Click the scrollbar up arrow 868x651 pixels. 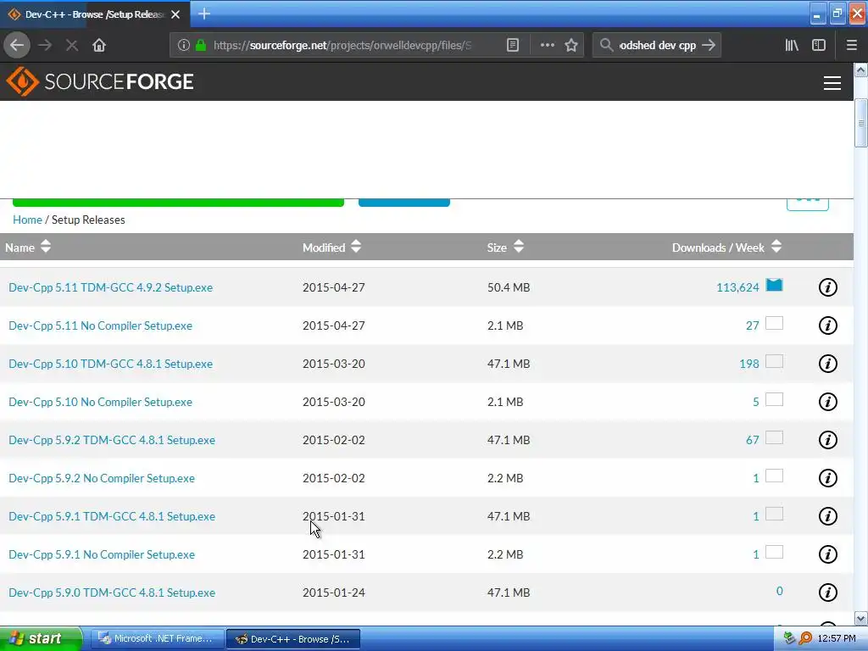pos(861,70)
